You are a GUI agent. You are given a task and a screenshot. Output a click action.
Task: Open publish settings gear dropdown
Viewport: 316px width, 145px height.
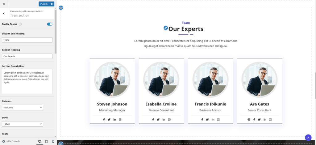(x=52, y=4)
